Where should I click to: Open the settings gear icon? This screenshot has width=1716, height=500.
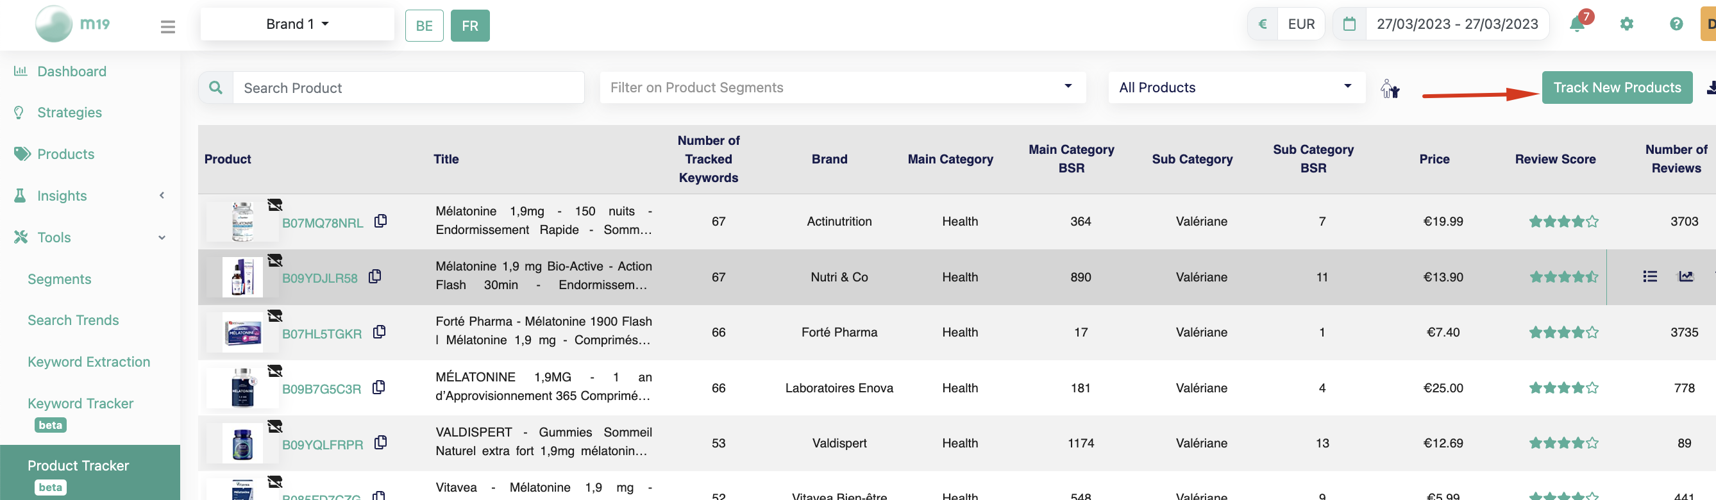pos(1627,24)
